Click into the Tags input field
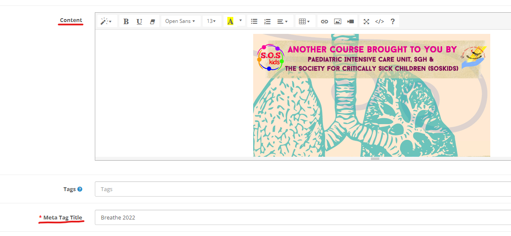 click(303, 189)
